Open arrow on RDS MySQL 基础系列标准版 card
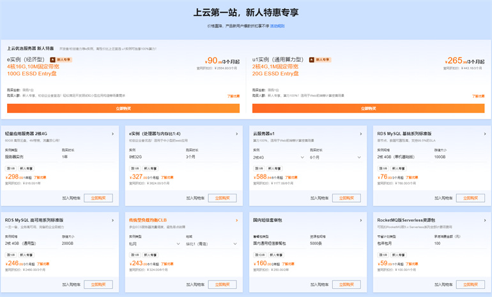 click(x=485, y=134)
